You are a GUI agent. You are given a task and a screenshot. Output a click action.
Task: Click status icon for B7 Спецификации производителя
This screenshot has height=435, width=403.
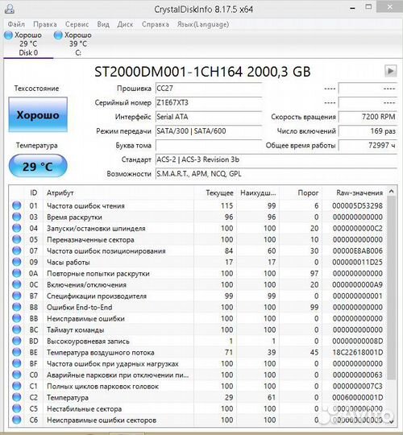pyautogui.click(x=17, y=296)
